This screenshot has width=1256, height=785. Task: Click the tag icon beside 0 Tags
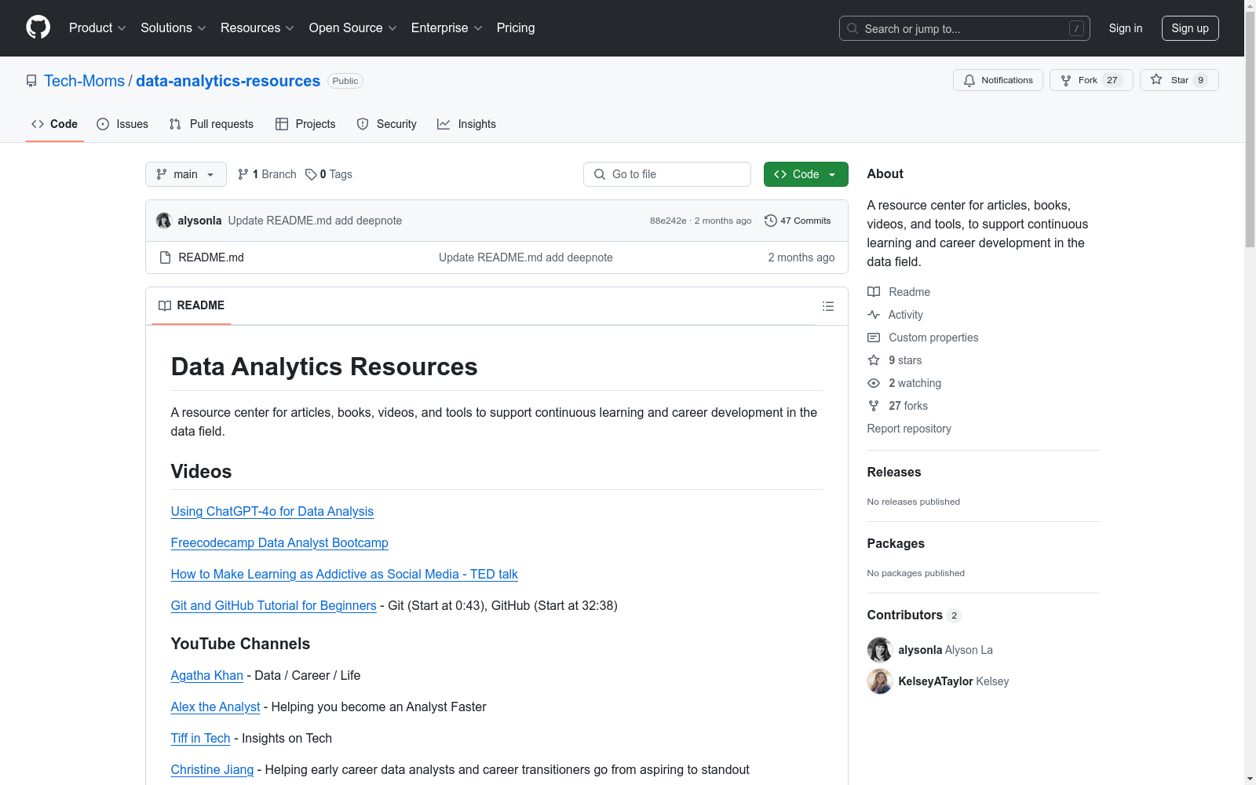[x=311, y=174]
